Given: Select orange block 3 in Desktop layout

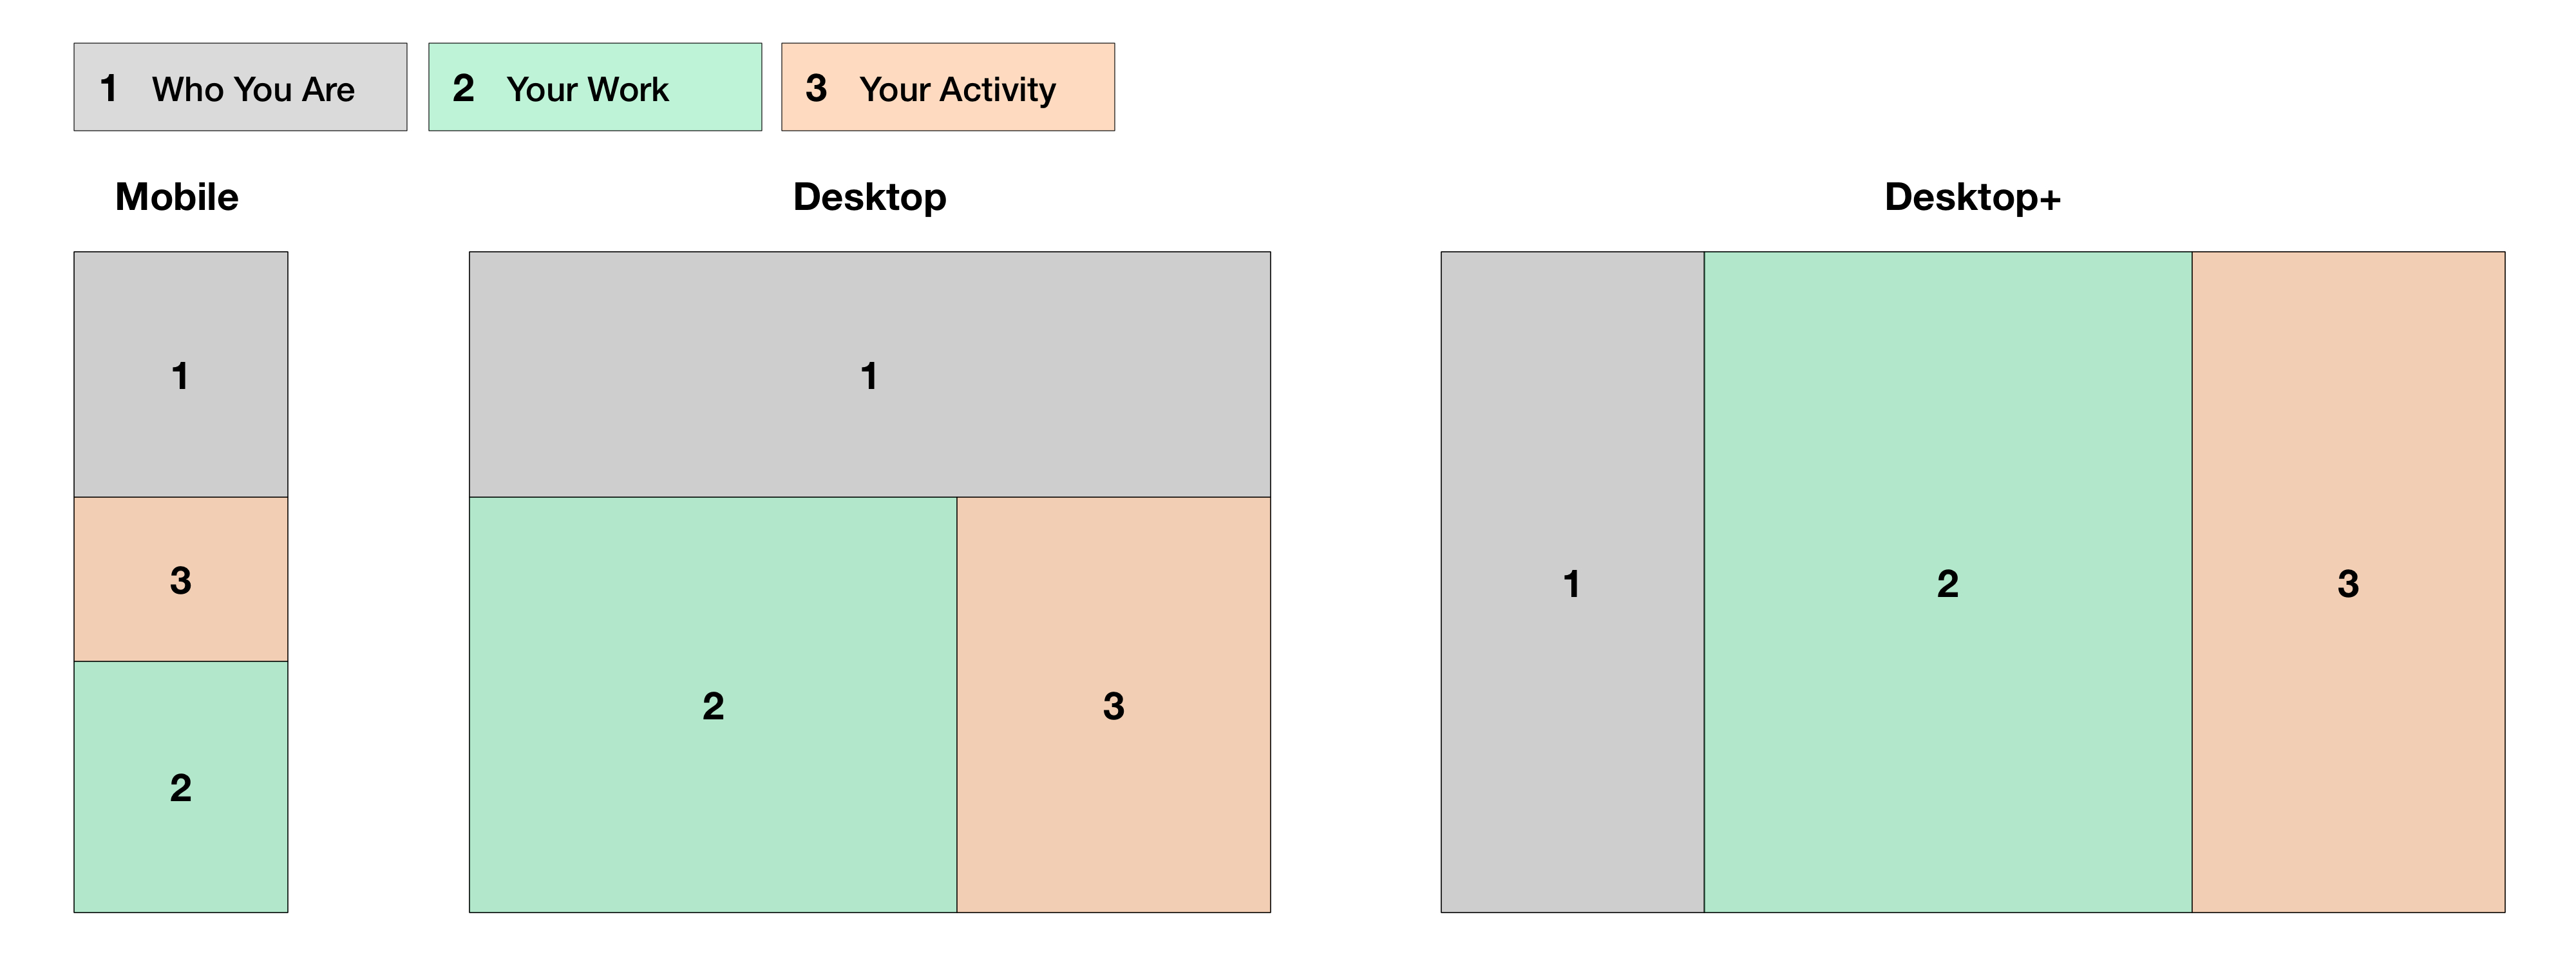Looking at the screenshot, I should [1114, 705].
